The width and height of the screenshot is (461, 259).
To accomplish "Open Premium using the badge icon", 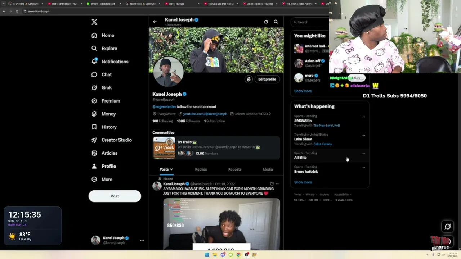I will tap(94, 101).
